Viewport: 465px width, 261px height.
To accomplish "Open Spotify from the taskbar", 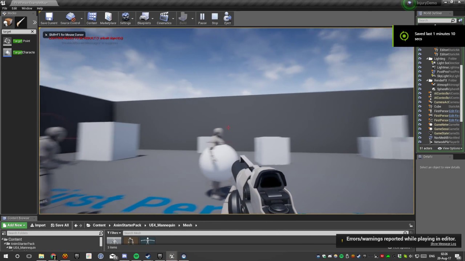I will (136, 256).
